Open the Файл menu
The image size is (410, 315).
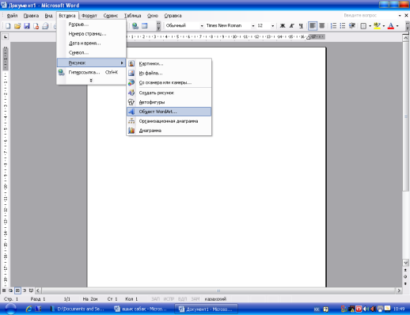coord(12,16)
